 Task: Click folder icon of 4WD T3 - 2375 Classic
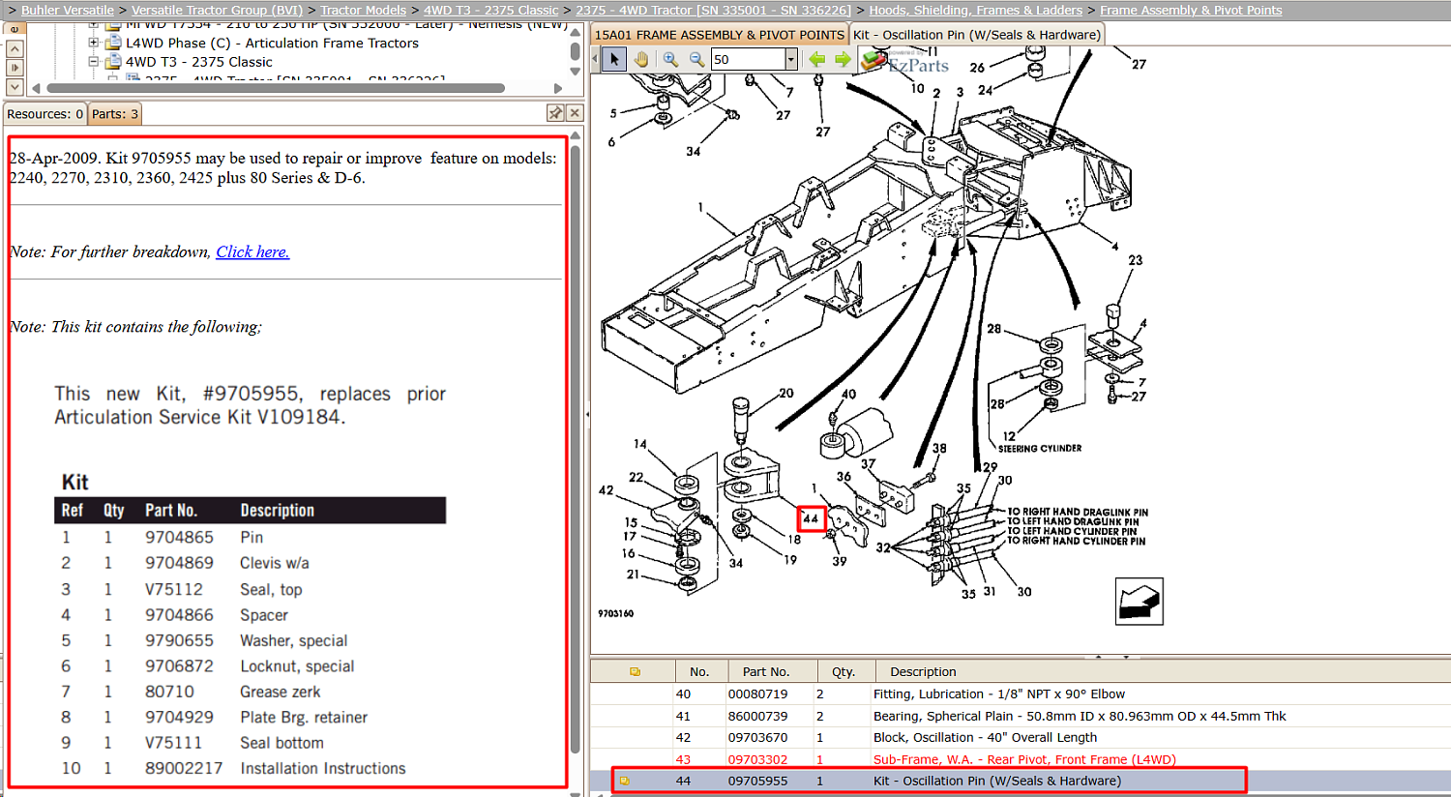(x=112, y=61)
